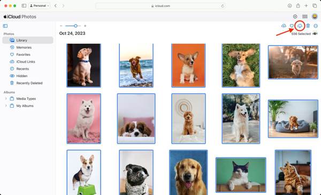The image size is (321, 195).
Task: Select the cat on green background photo
Action: [x=241, y=175]
